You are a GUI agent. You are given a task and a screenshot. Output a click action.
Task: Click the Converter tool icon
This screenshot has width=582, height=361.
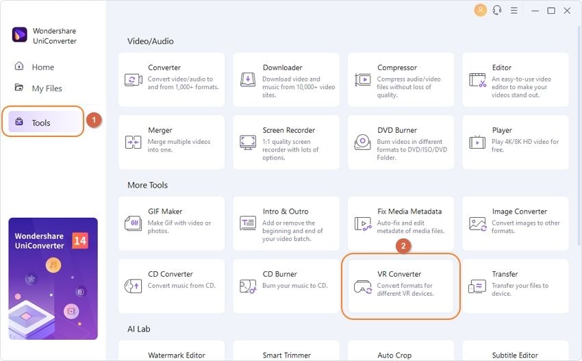pyautogui.click(x=134, y=80)
